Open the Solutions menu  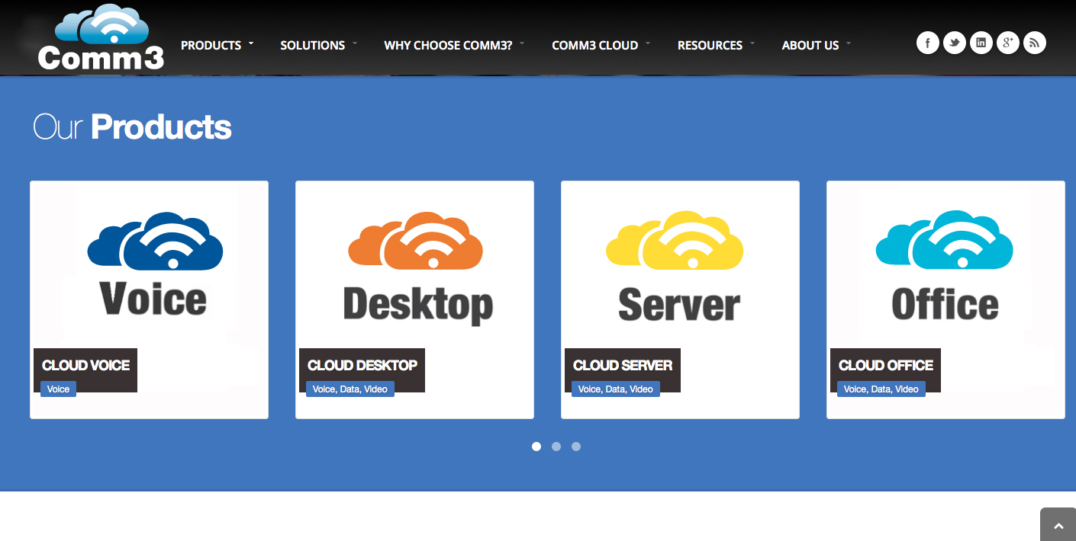click(312, 45)
